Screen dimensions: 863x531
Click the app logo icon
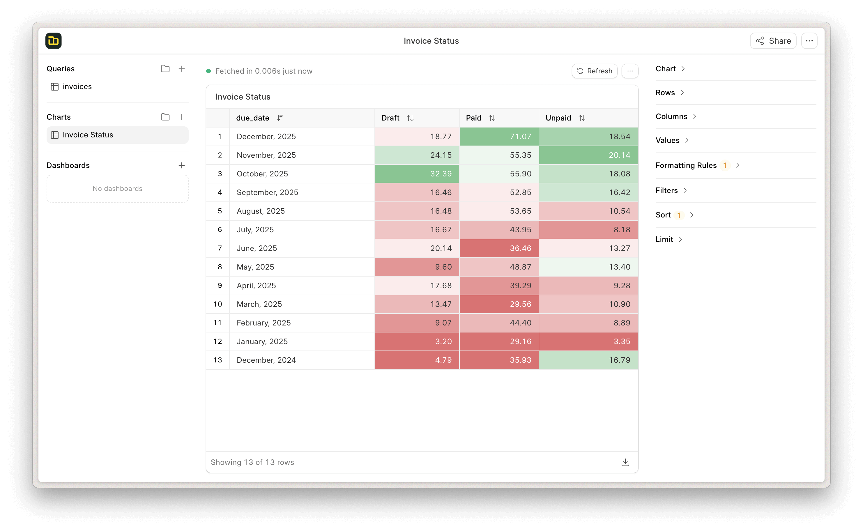53,41
